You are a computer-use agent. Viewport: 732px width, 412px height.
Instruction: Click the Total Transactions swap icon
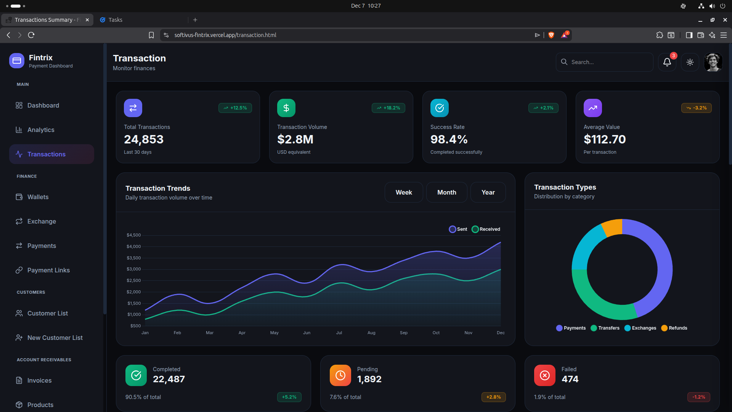pyautogui.click(x=133, y=108)
